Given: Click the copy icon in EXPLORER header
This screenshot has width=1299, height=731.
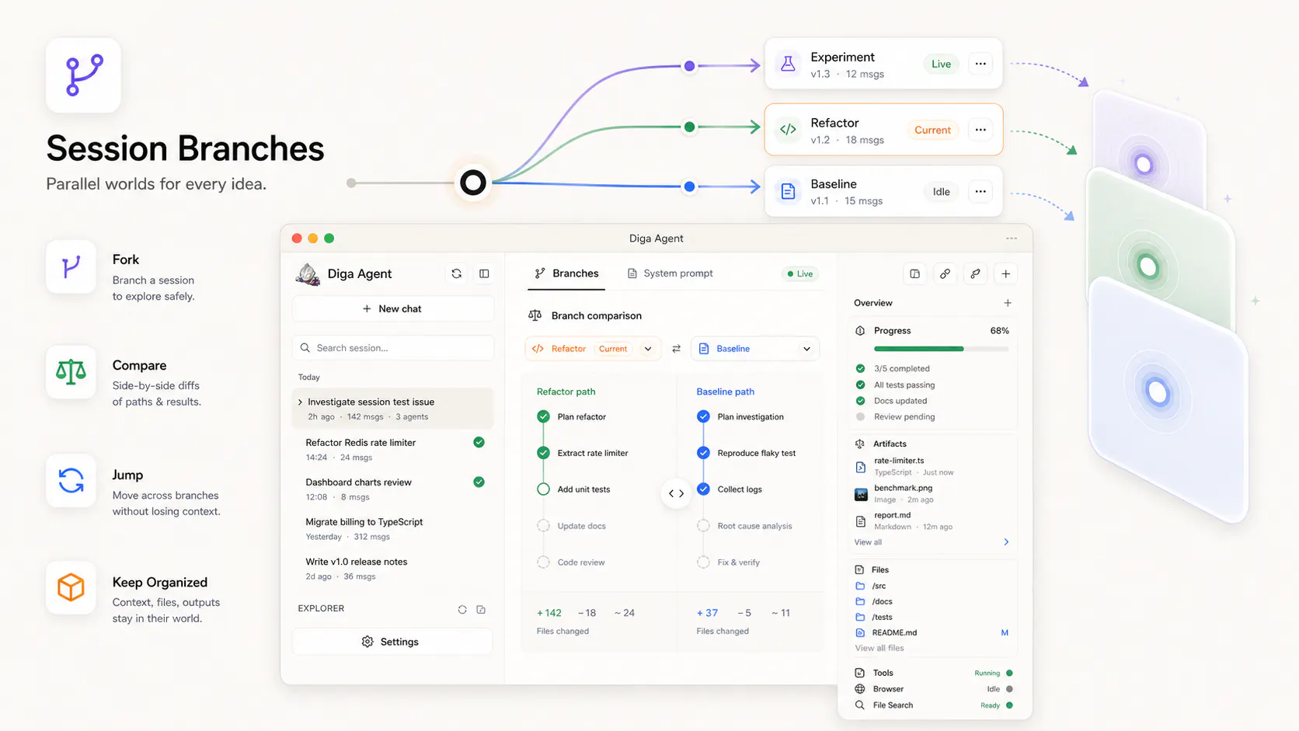Looking at the screenshot, I should tap(481, 609).
